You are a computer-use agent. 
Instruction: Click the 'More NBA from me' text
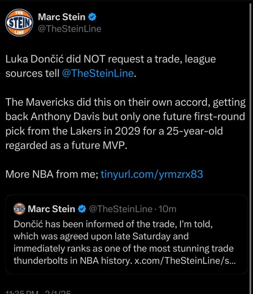click(x=51, y=174)
